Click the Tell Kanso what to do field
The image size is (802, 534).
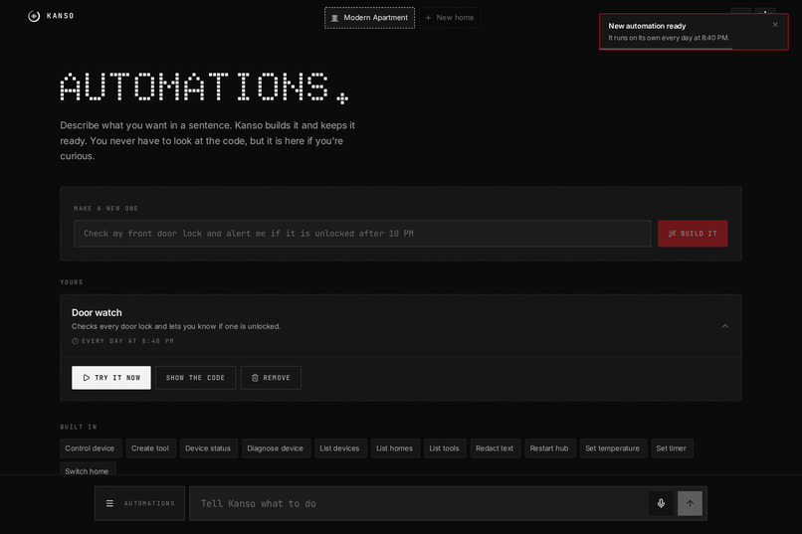(x=418, y=503)
